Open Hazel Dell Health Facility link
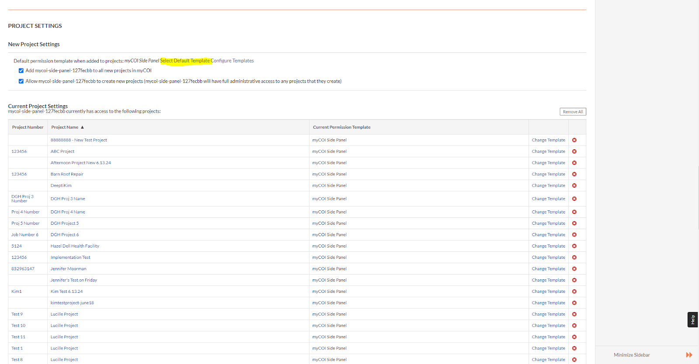 75,246
